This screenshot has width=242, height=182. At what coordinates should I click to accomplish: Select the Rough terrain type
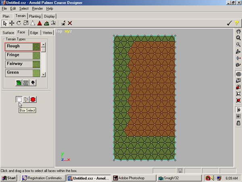(x=23, y=47)
